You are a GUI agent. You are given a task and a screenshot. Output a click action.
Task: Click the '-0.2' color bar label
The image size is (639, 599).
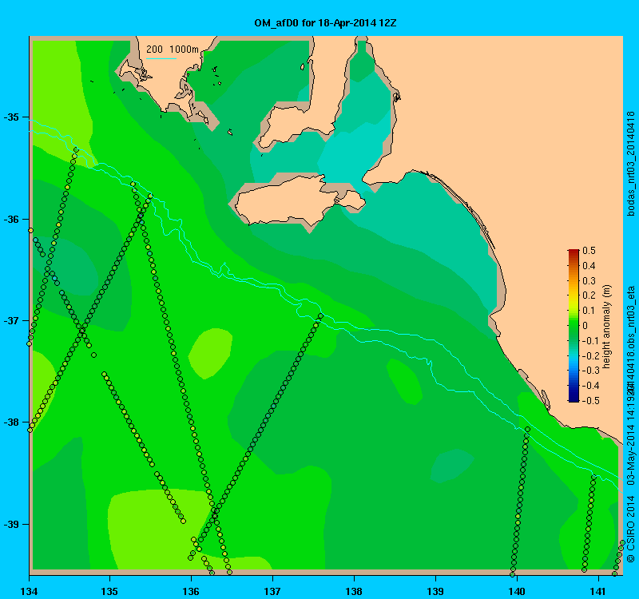coord(590,355)
